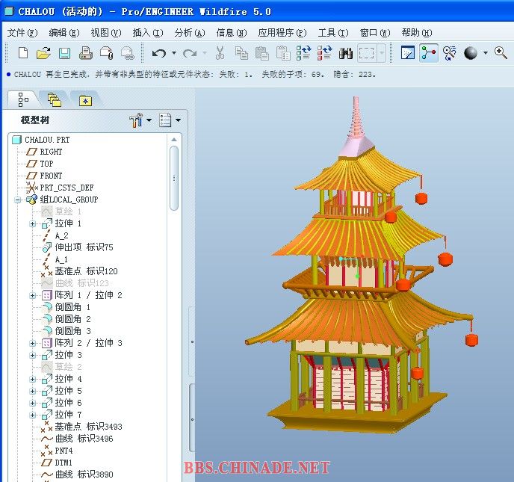Viewport: 514px width, 482px height.
Task: Zoom in with magnifier icon
Action: click(x=501, y=53)
